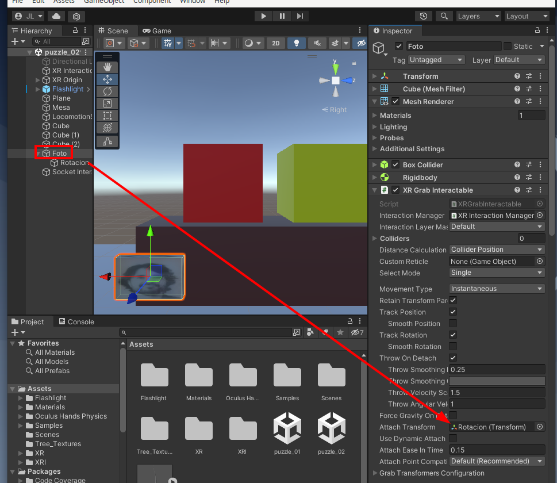Open the Movement Type dropdown
The height and width of the screenshot is (483, 557).
tap(496, 288)
